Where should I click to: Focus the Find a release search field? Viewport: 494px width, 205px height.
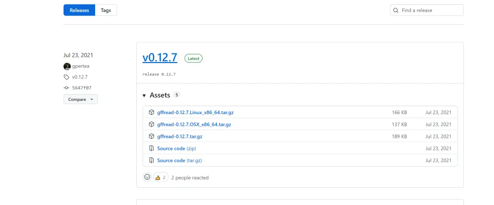click(x=427, y=10)
